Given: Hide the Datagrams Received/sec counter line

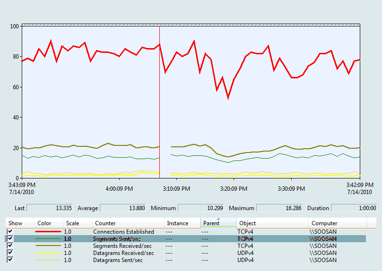Looking at the screenshot, I should pyautogui.click(x=10, y=253).
